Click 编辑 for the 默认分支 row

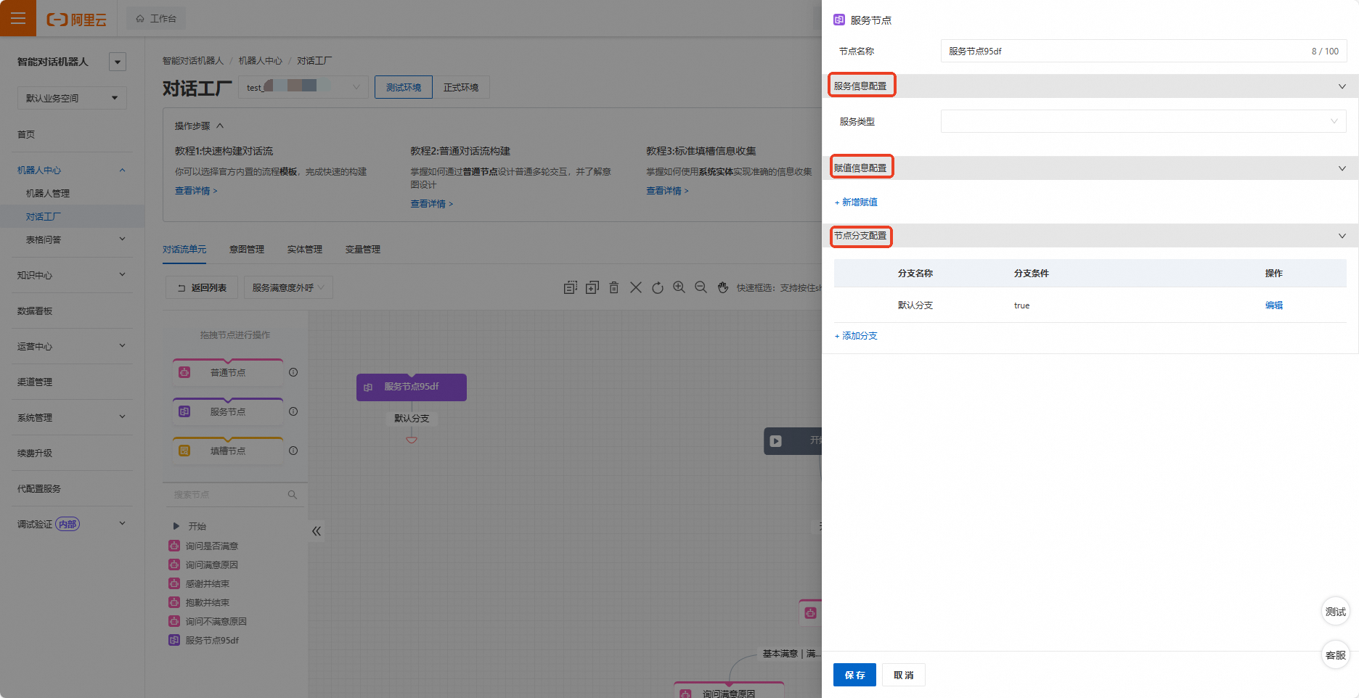(x=1274, y=305)
